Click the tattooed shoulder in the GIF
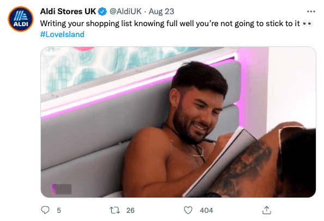The height and width of the screenshot is (221, 324). (x=246, y=168)
